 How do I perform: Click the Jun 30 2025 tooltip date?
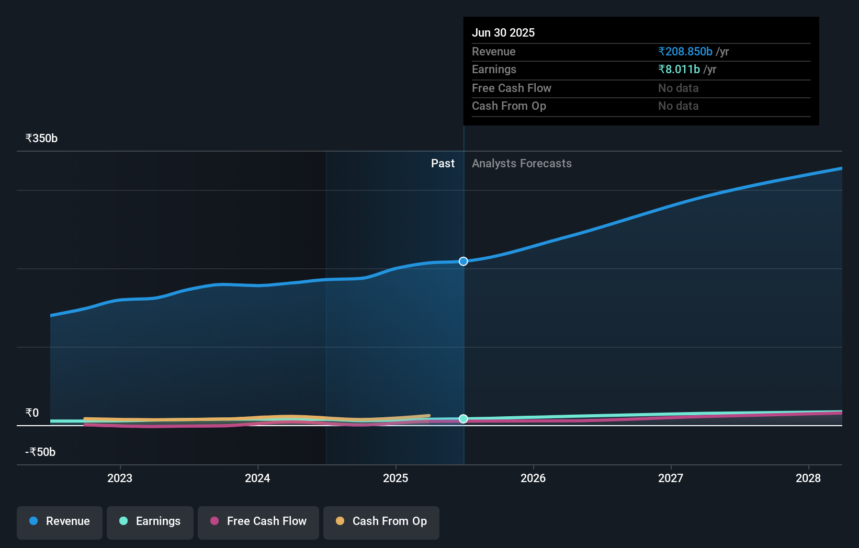[503, 32]
